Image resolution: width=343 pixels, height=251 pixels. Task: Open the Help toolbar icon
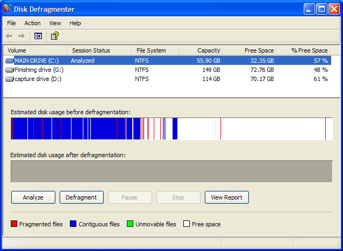coord(55,36)
